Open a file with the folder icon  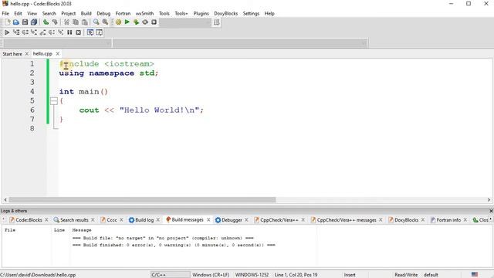coord(16,22)
